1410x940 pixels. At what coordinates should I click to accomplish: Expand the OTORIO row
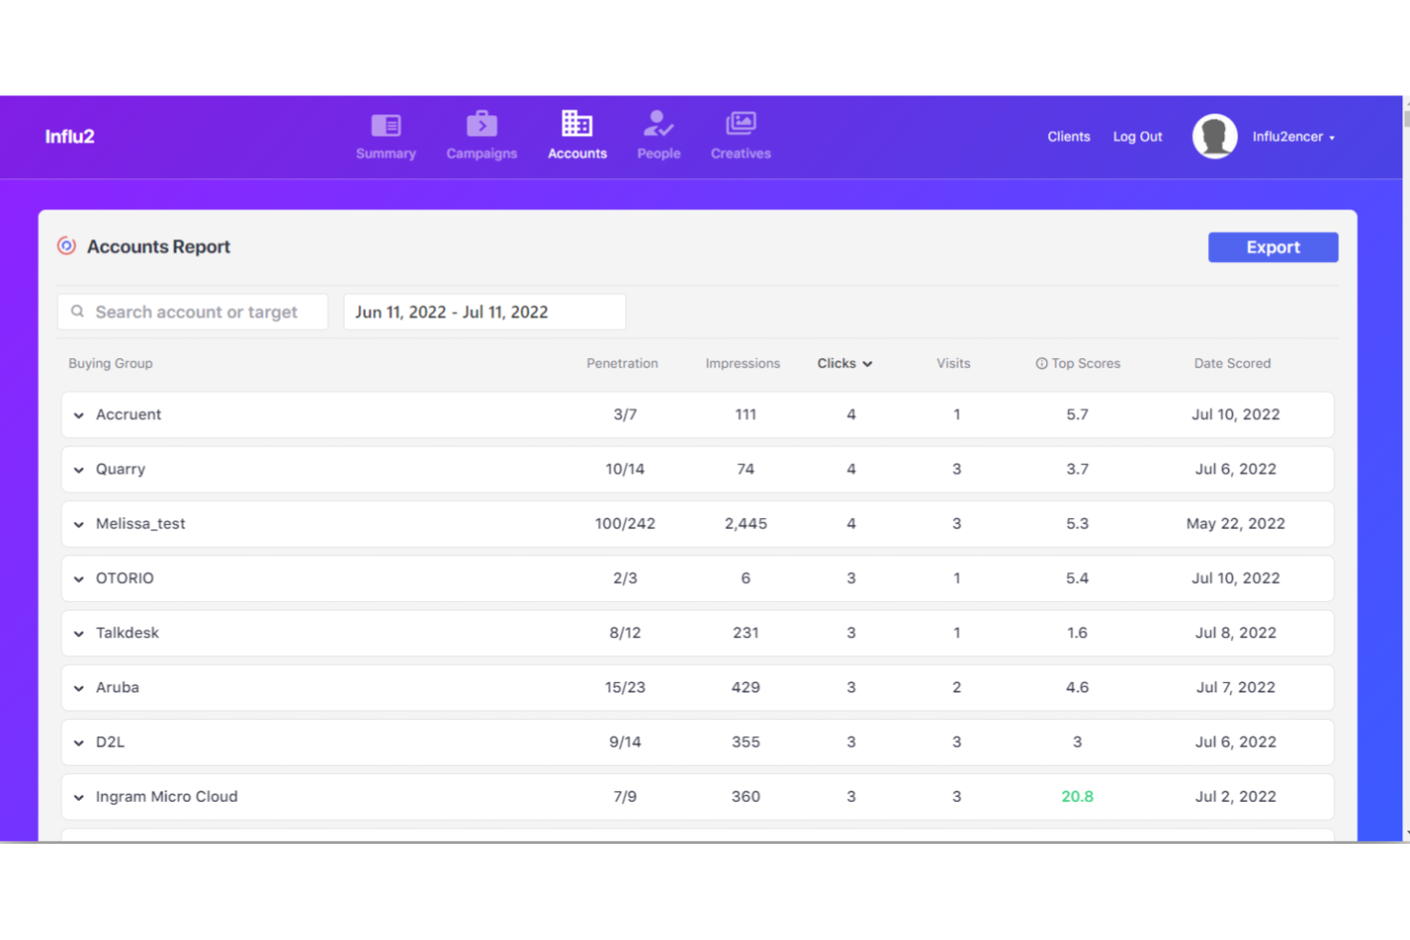pos(79,578)
